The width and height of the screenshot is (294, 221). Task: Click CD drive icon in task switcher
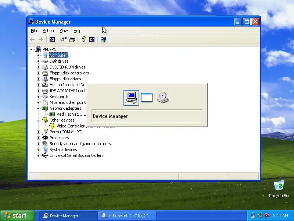pos(163,98)
